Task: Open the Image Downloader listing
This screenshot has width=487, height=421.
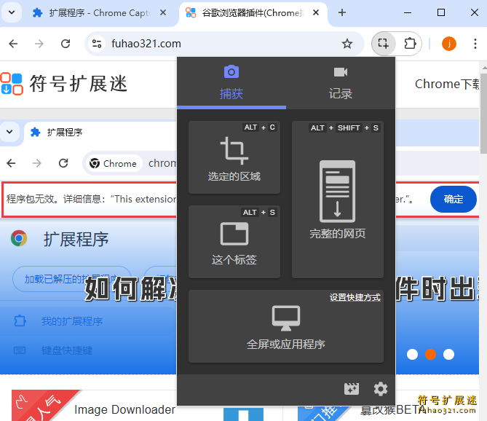Action: (x=124, y=409)
